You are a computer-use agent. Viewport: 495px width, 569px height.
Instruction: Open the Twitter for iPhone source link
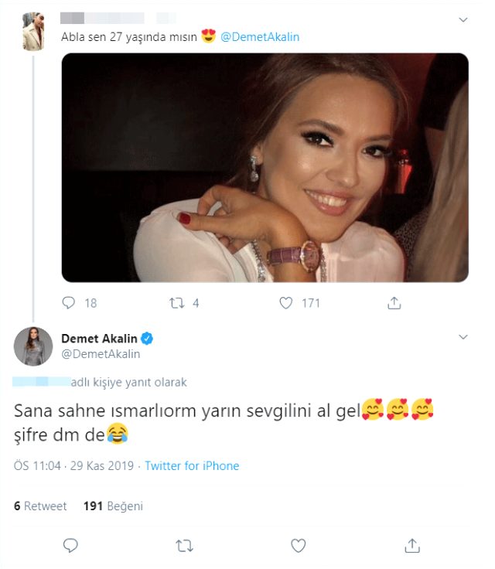tap(192, 466)
